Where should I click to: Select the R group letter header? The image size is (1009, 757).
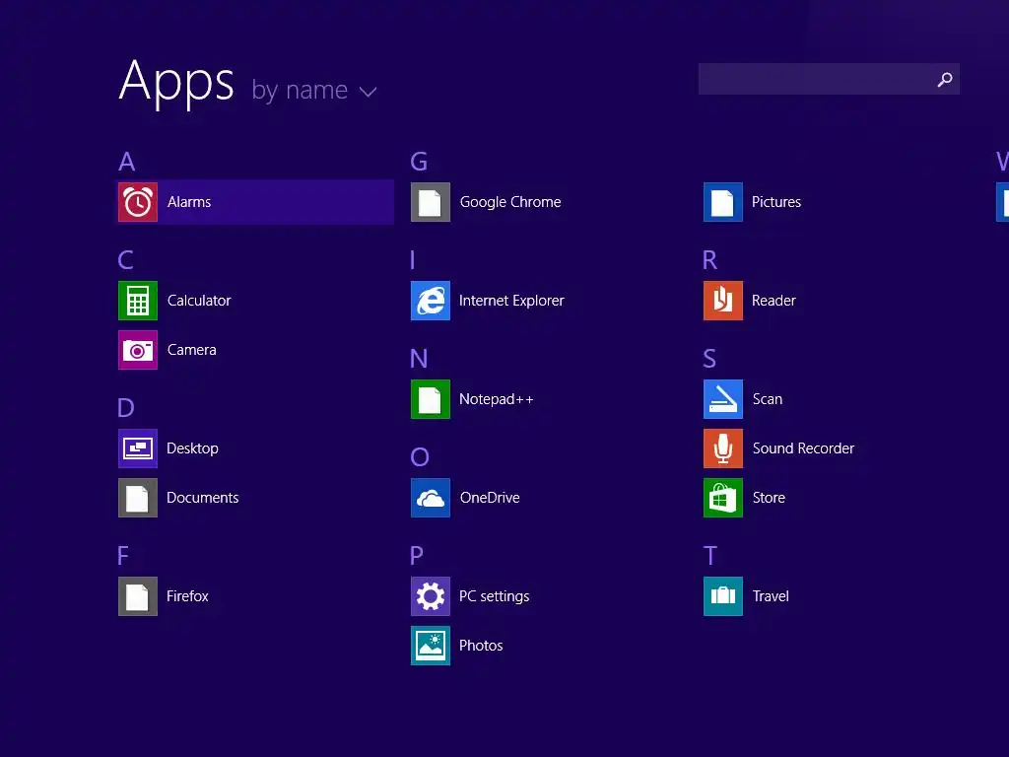pos(709,260)
